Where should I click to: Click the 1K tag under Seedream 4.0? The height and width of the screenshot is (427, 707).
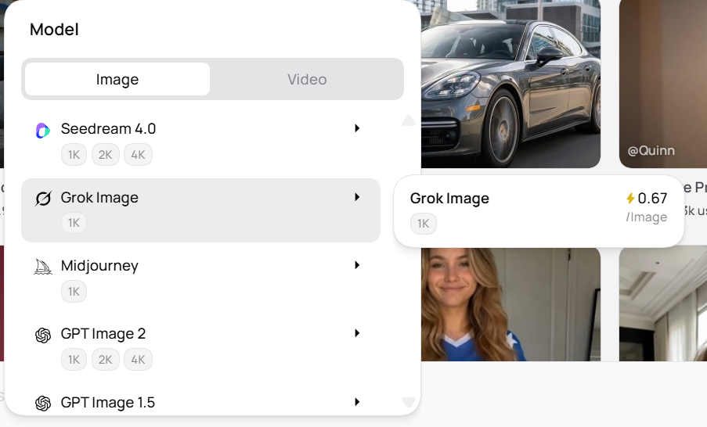74,155
